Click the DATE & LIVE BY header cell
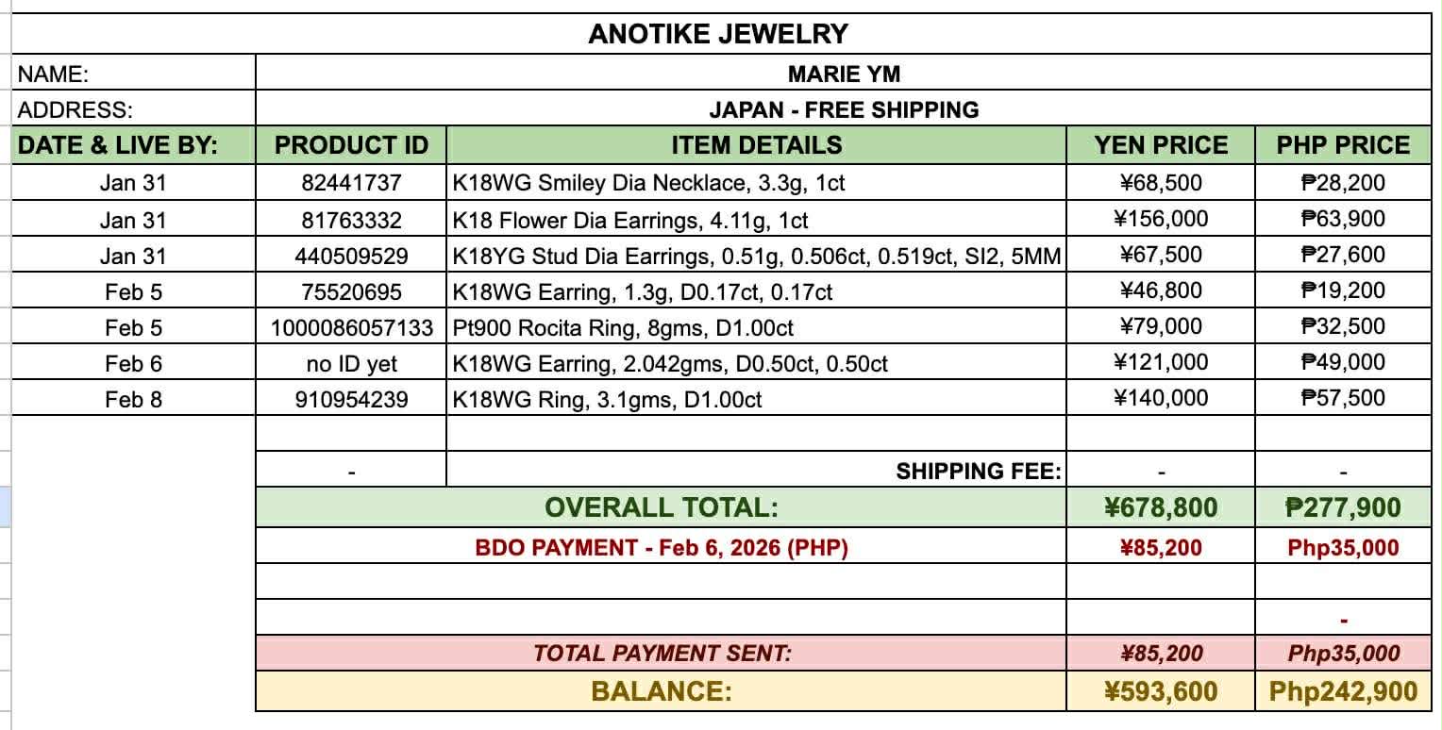 pyautogui.click(x=119, y=145)
